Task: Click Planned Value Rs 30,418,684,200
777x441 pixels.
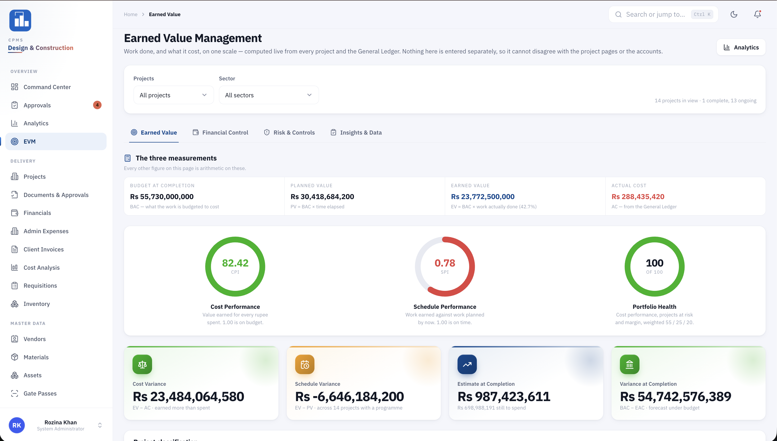Action: click(x=322, y=196)
